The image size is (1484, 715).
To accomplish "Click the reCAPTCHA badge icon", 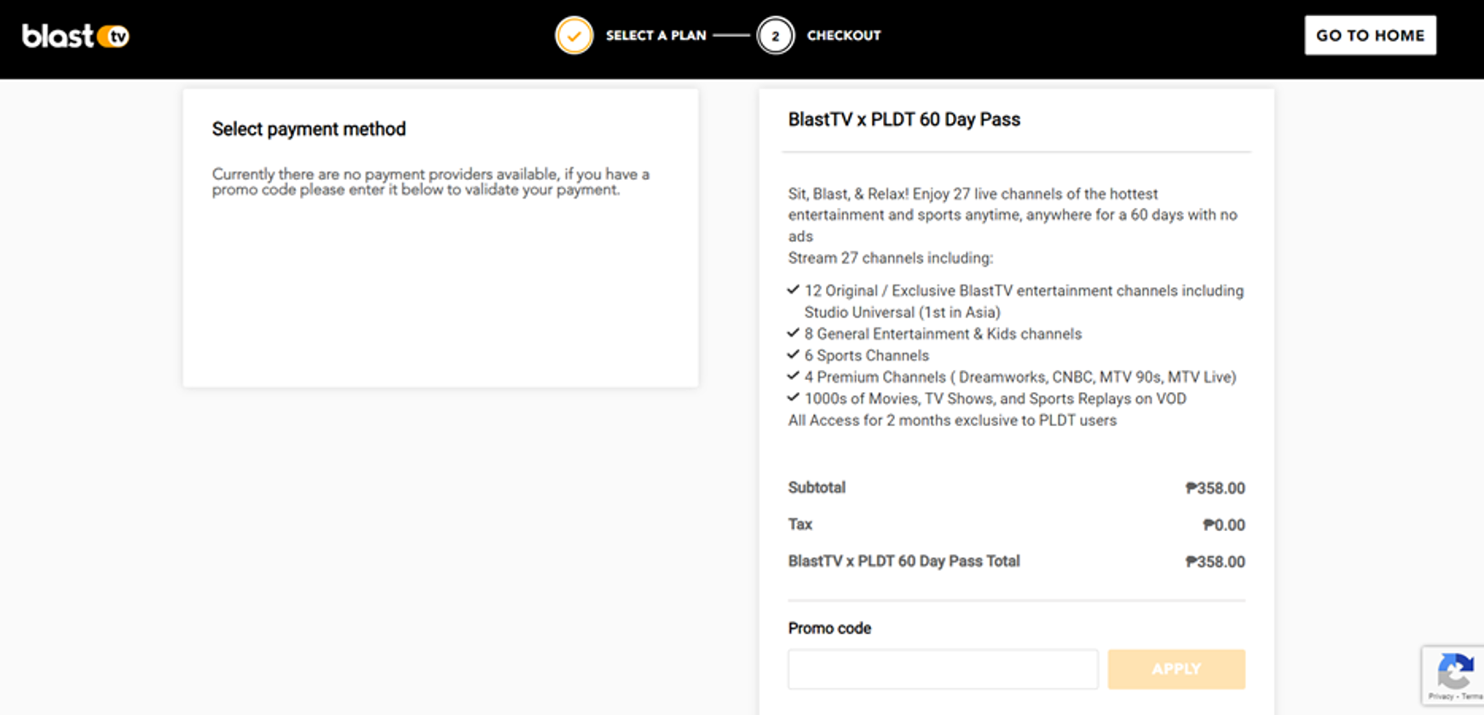I will (1455, 670).
